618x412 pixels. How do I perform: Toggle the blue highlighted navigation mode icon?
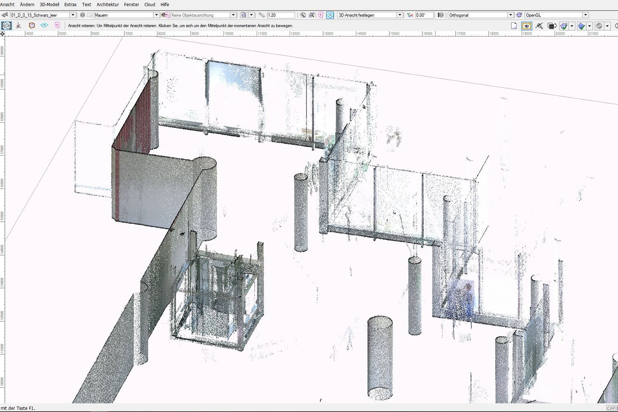(x=330, y=15)
